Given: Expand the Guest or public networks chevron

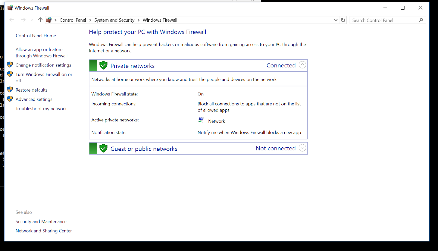Looking at the screenshot, I should [x=302, y=148].
